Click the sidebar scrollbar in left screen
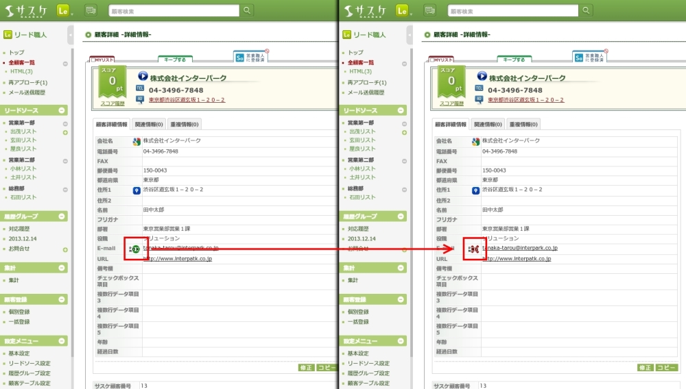This screenshot has width=686, height=389. click(72, 205)
